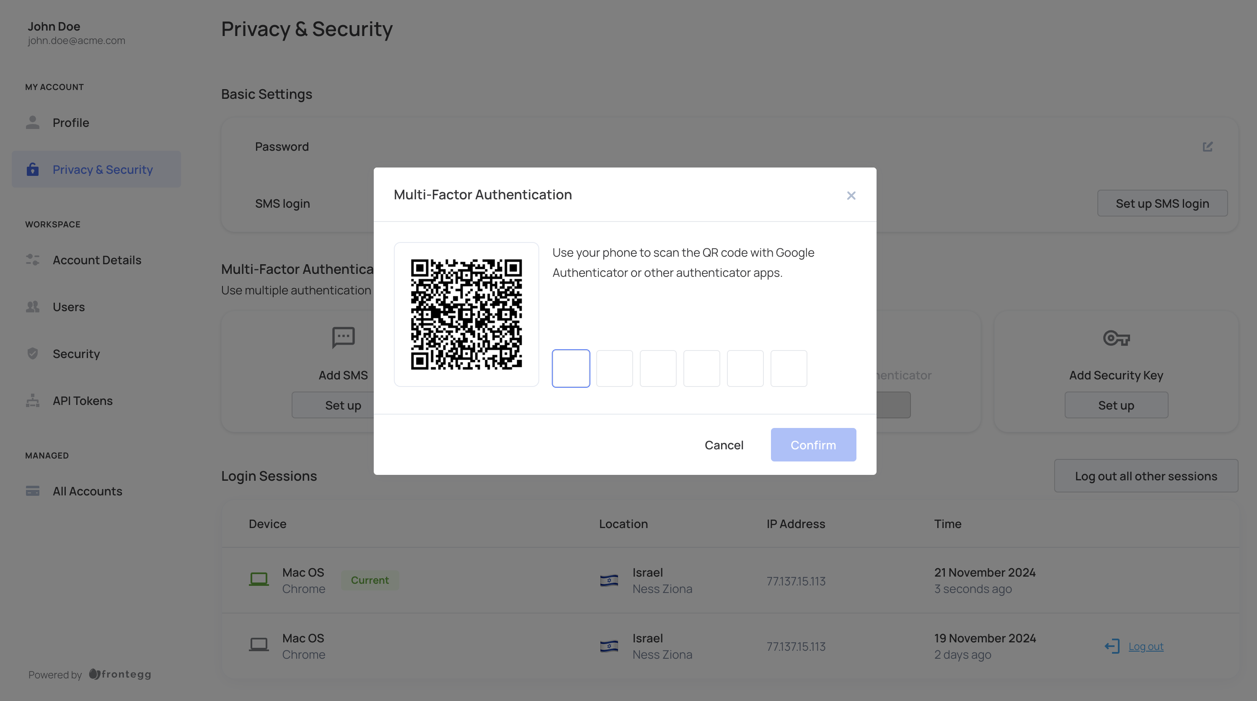Click the API Tokens icon
The width and height of the screenshot is (1257, 701).
(x=33, y=400)
